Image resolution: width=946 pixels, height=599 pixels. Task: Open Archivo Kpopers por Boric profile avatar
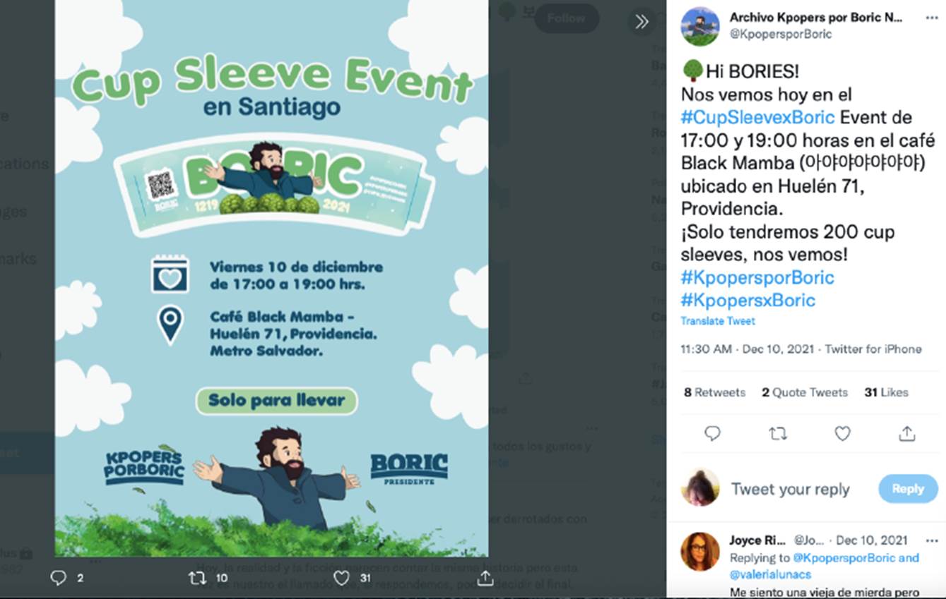click(699, 26)
